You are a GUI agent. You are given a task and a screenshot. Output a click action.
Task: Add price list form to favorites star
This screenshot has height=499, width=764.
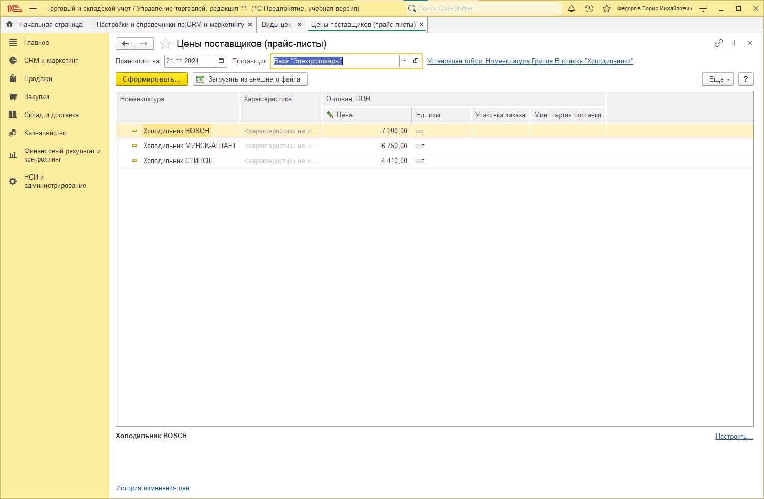coord(165,44)
